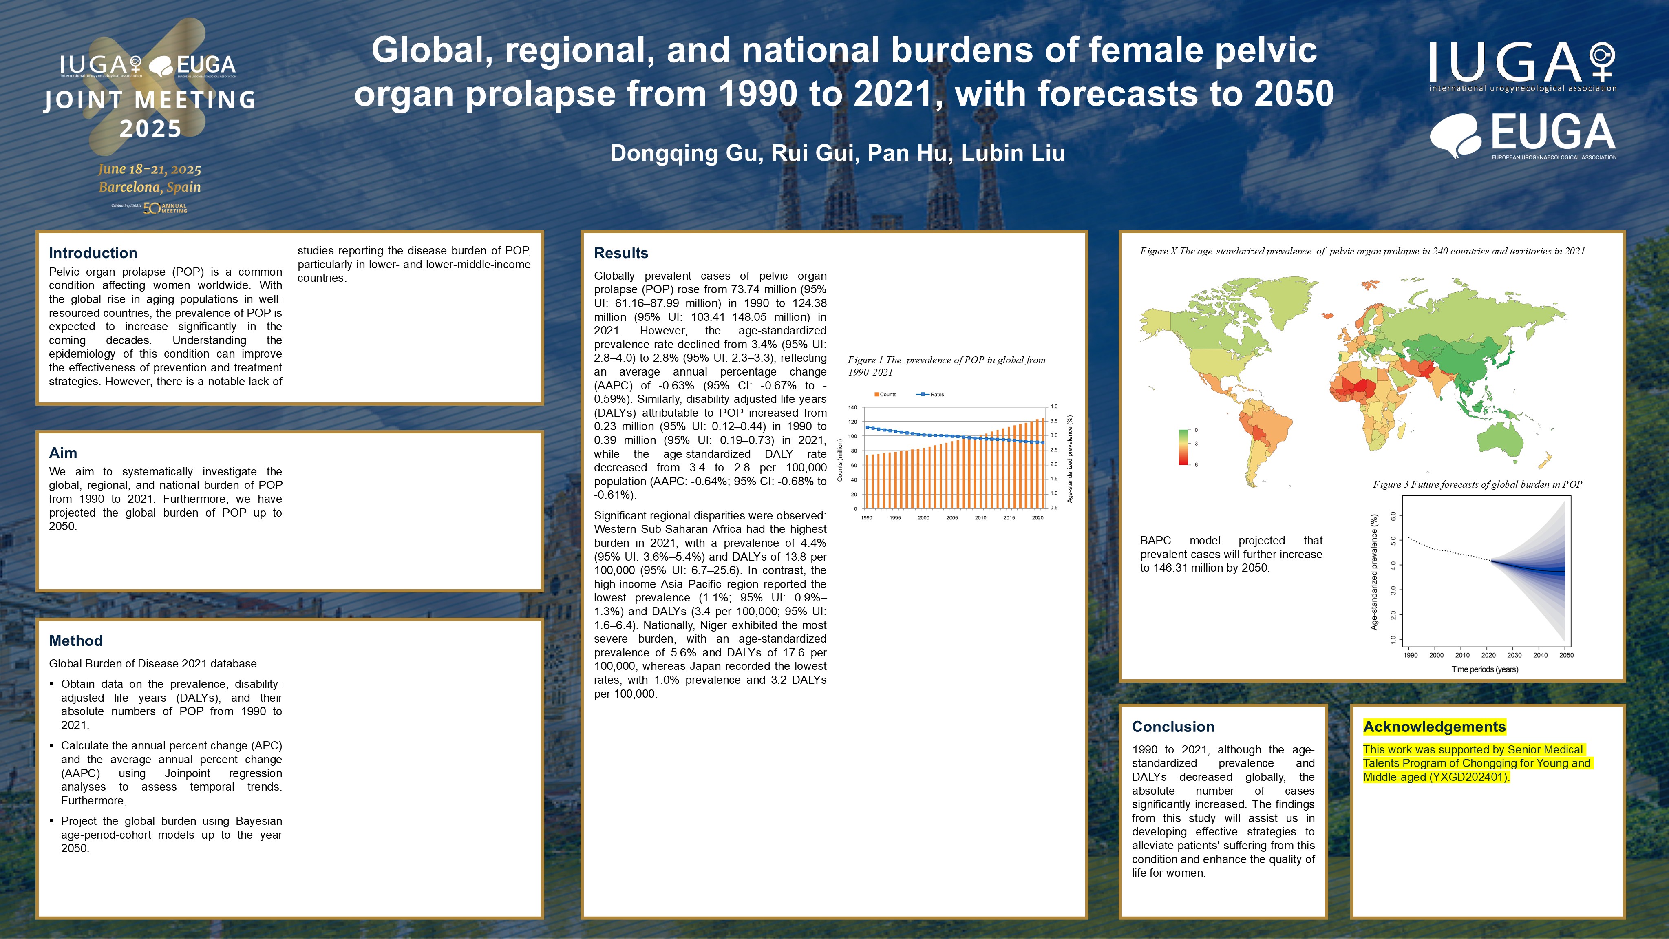The width and height of the screenshot is (1669, 939).
Task: Click the EUGA logo at top right
Action: 1523,136
